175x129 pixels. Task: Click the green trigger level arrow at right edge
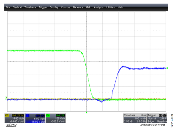[x=167, y=68]
